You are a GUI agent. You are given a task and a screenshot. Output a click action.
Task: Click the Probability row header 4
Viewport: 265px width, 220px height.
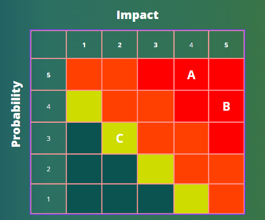click(x=49, y=106)
